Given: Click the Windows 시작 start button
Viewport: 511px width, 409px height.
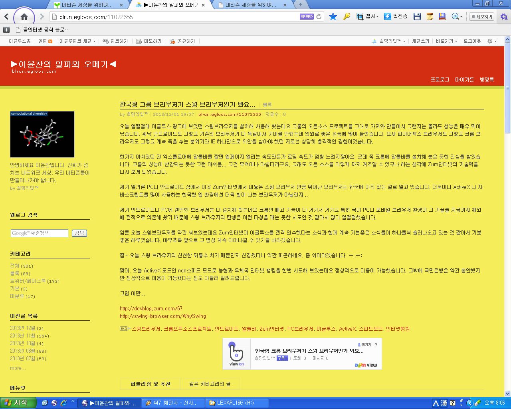Looking at the screenshot, I should [18, 403].
